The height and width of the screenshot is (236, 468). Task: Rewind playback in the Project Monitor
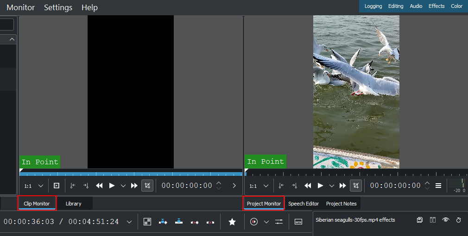pyautogui.click(x=308, y=186)
